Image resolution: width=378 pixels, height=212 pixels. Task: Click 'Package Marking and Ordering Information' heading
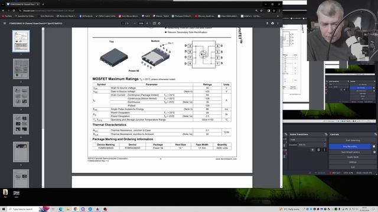tap(123, 139)
